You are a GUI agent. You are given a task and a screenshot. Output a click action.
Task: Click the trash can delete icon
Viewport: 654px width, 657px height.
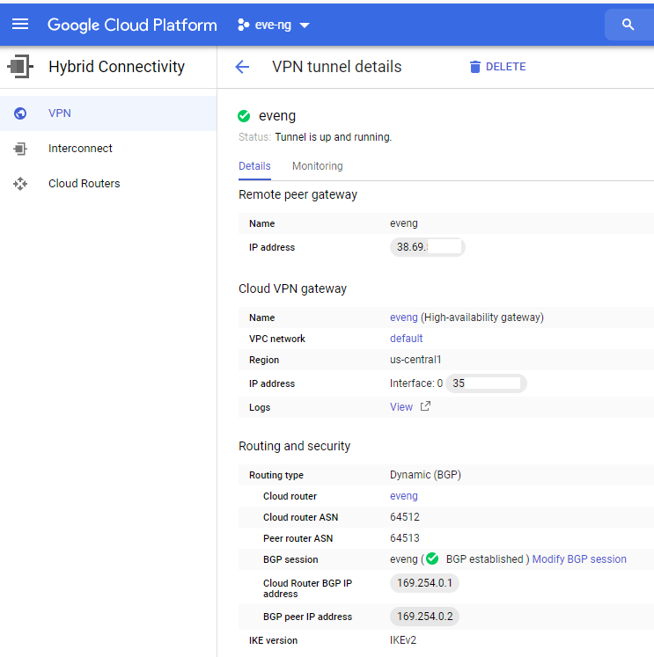[475, 67]
